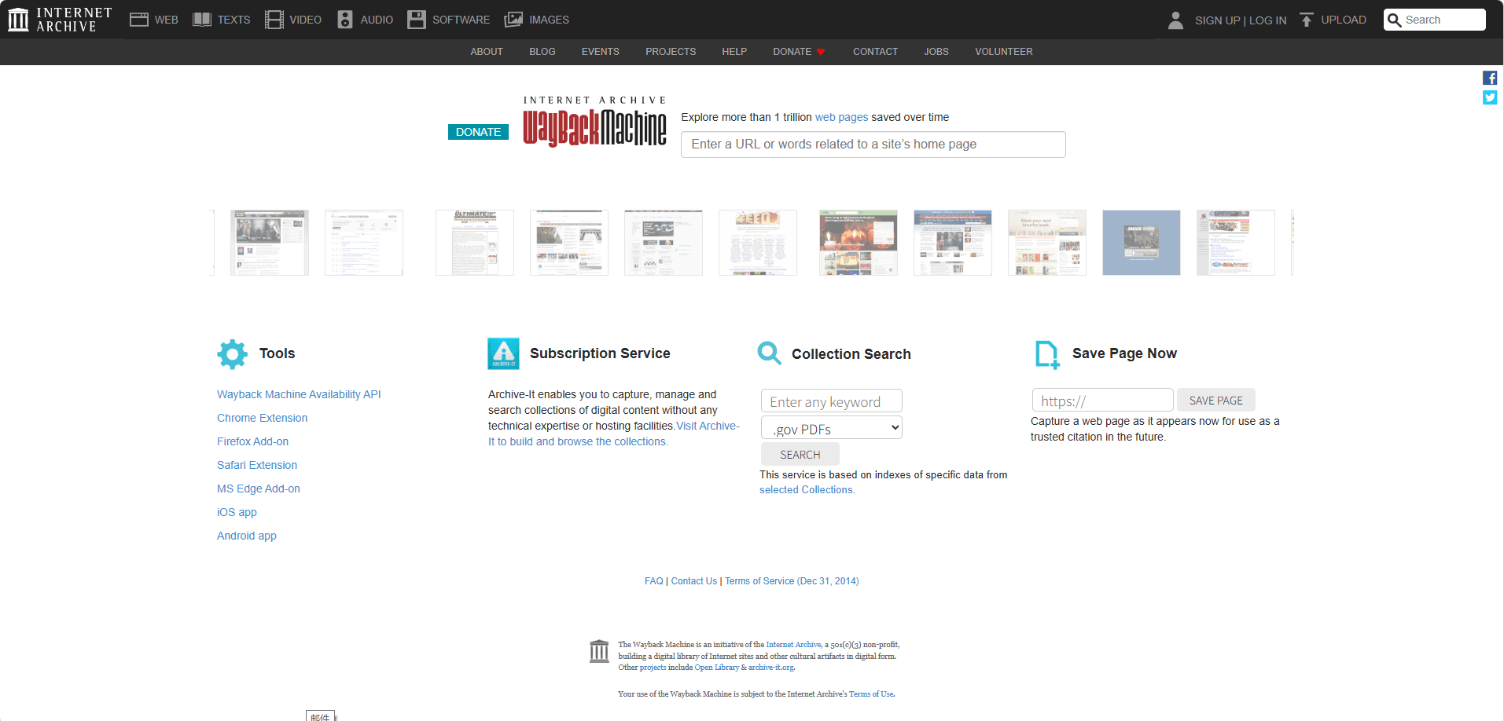The height and width of the screenshot is (721, 1504).
Task: Expand the .gov PDFs collection dropdown
Action: click(832, 428)
